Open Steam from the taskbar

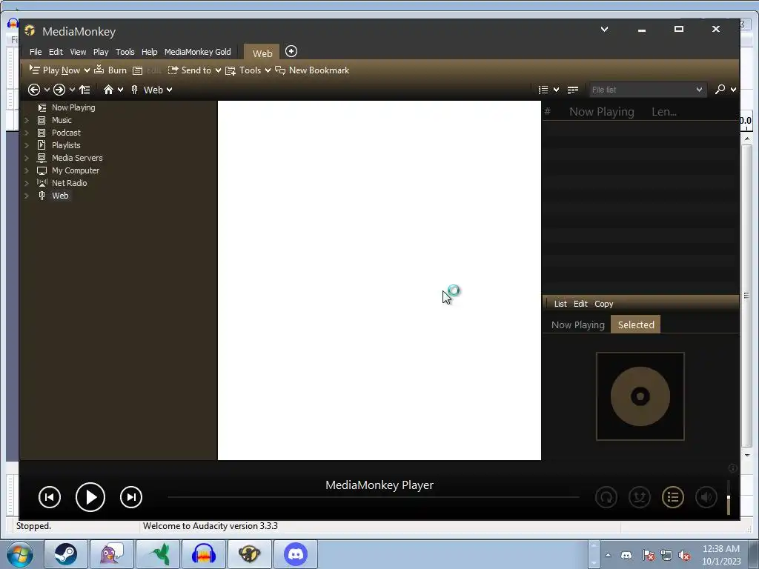(66, 554)
